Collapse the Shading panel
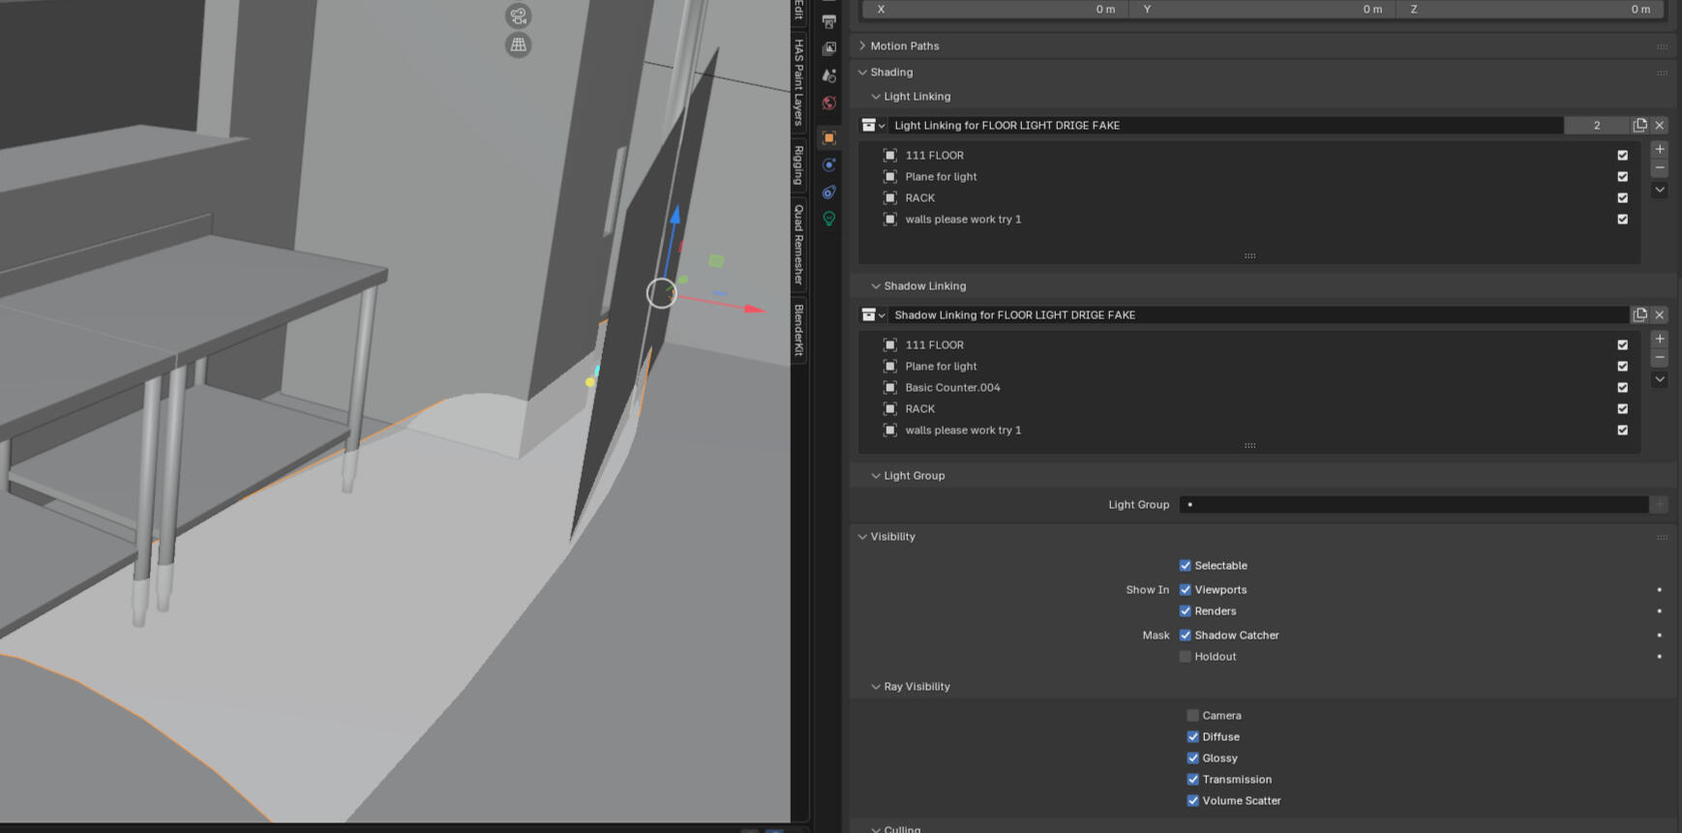This screenshot has height=833, width=1682. pyautogui.click(x=862, y=73)
